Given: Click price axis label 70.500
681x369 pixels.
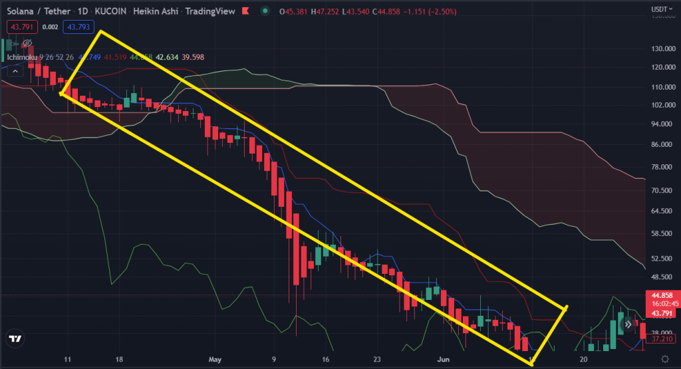Looking at the screenshot, I should pos(663,191).
